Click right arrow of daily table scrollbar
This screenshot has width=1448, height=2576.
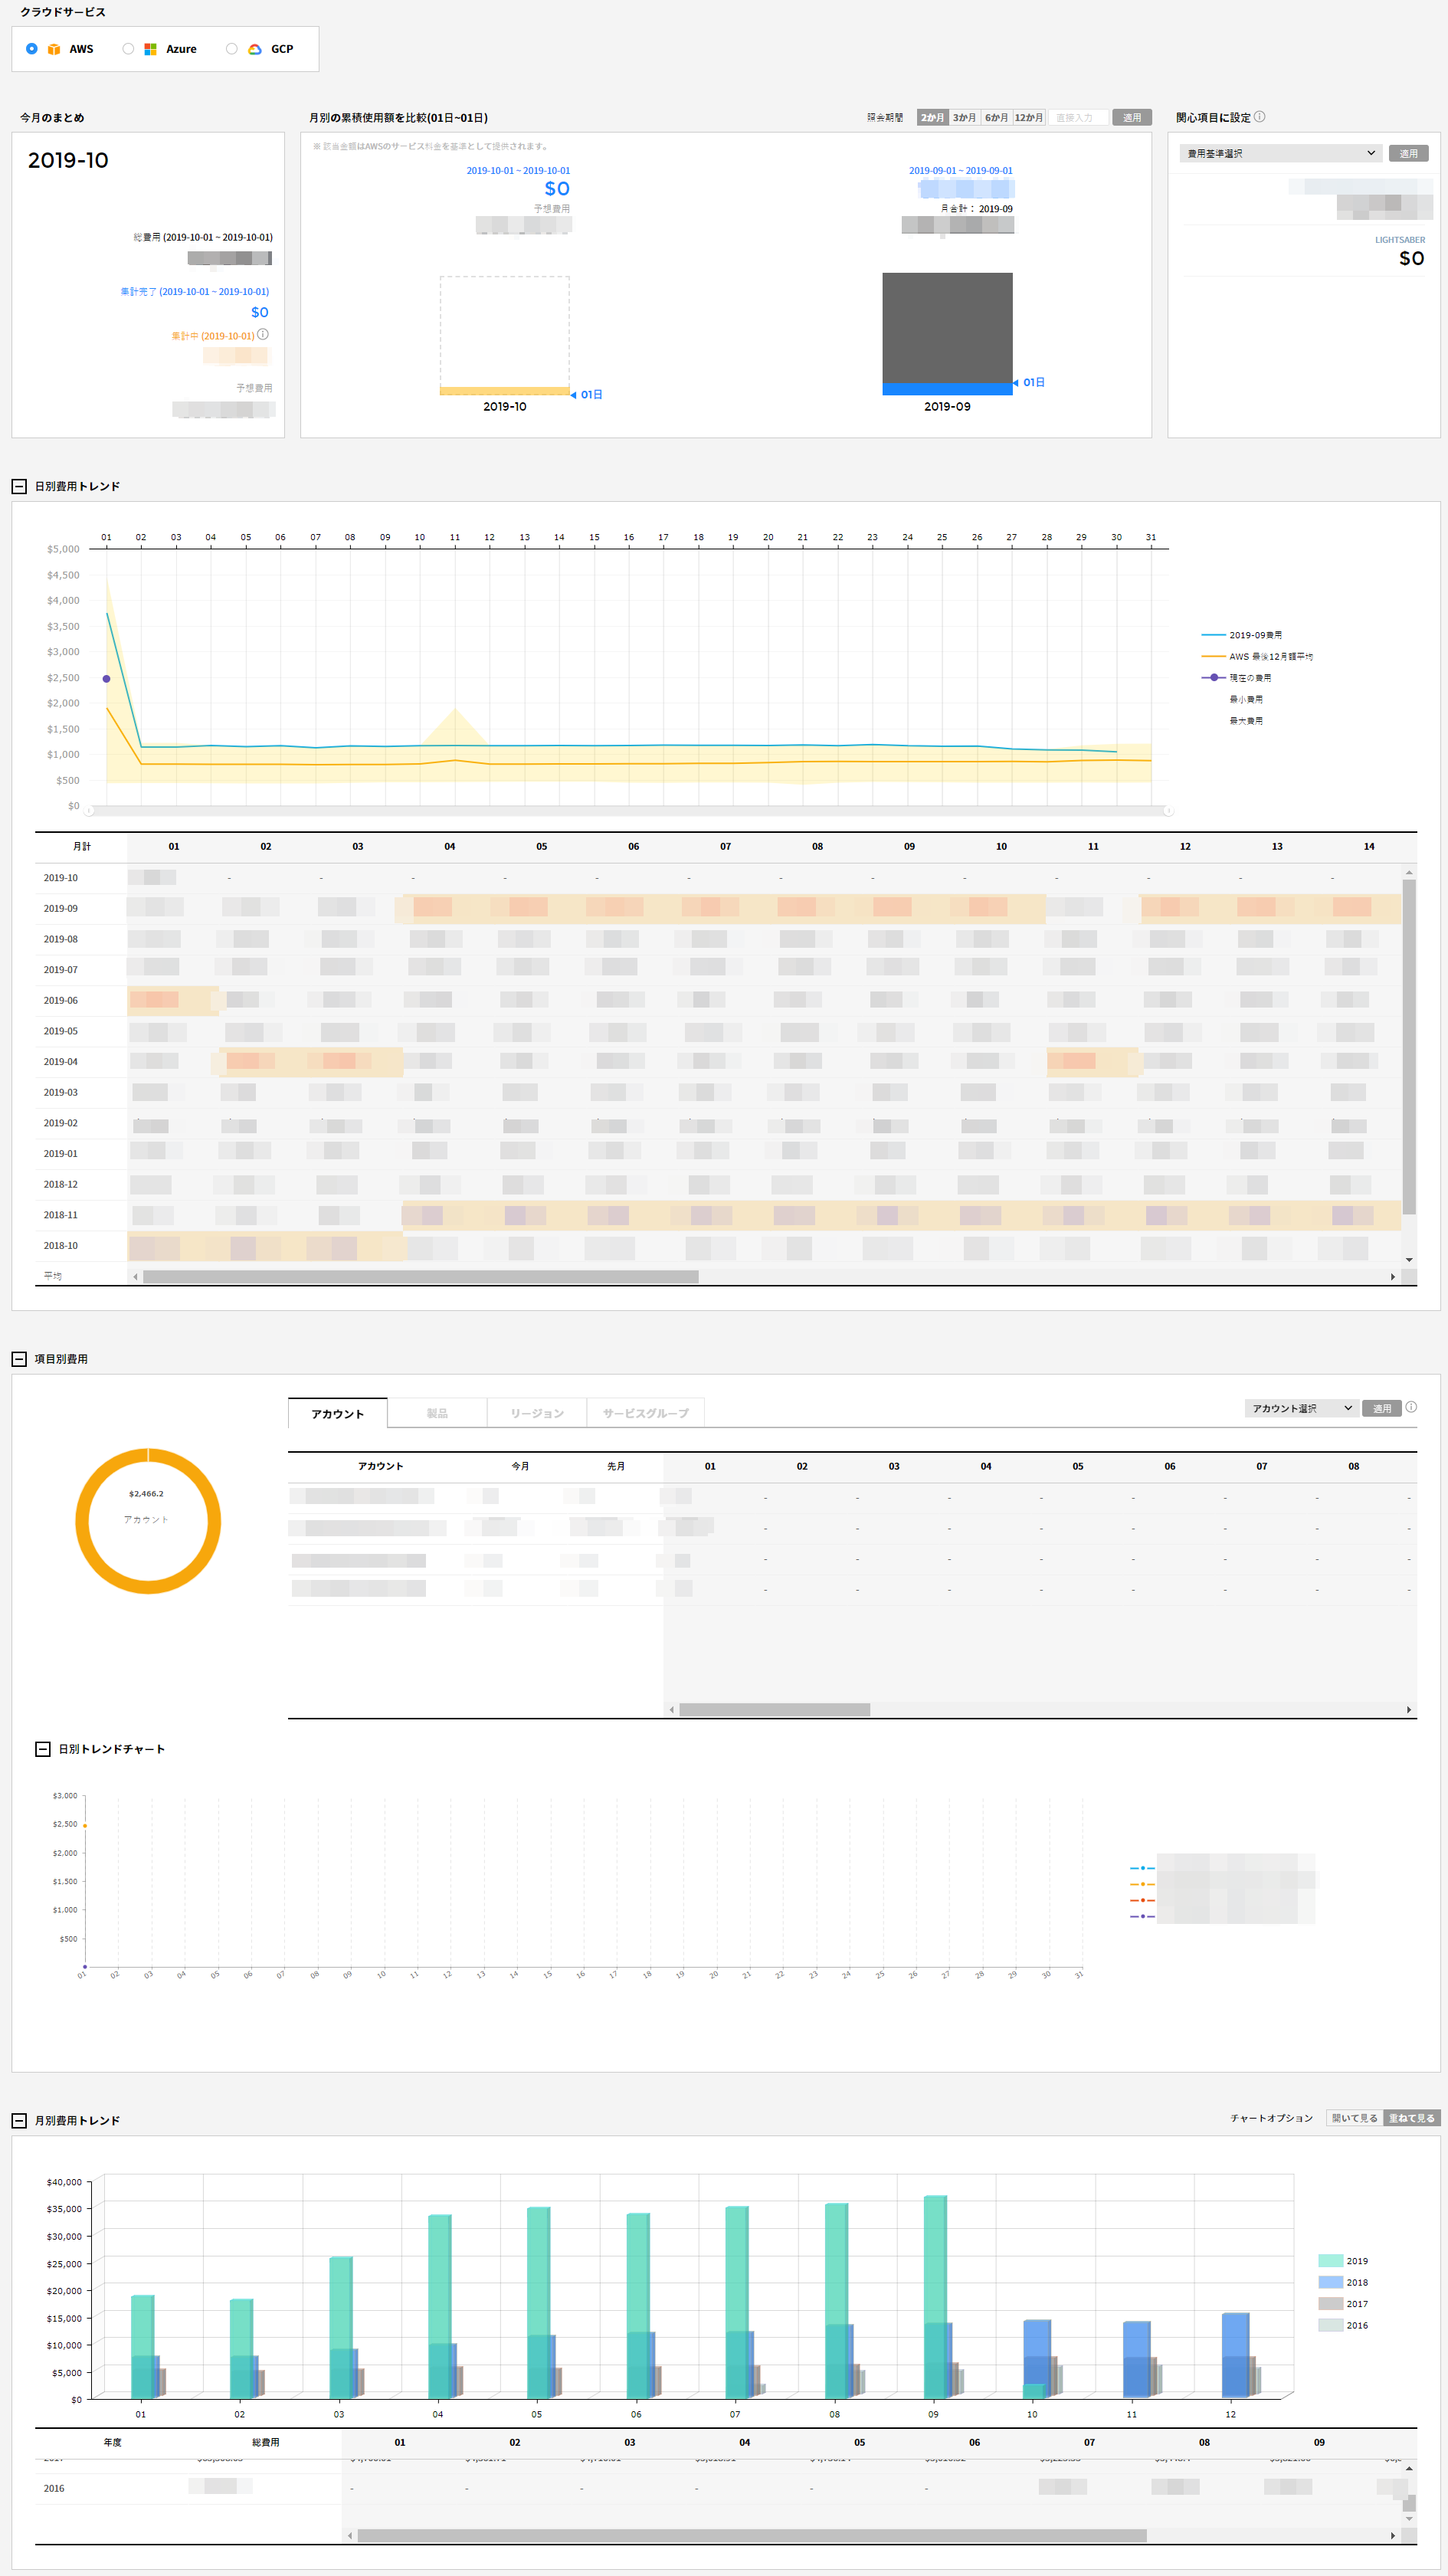[1392, 1277]
